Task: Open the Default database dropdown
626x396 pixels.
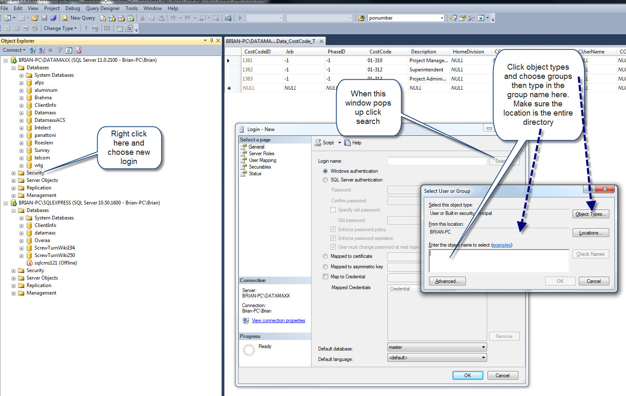Action: tap(483, 347)
